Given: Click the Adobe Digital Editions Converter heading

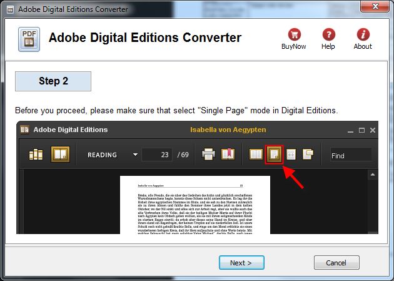Looking at the screenshot, I should 145,38.
